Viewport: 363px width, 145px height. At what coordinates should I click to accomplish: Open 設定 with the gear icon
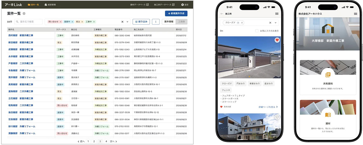coord(185,5)
